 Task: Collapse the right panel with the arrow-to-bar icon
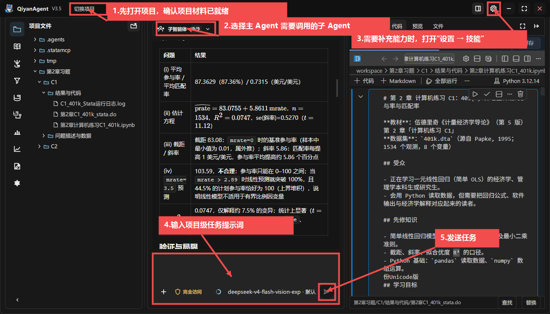536,26
